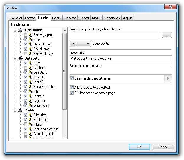This screenshot has height=160, width=184.
Task: Collapse the Profile tree node
Action: coord(15,110)
